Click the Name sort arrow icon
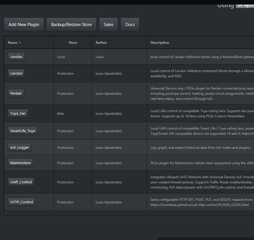Viewport: 254px width, 240px height. [20, 43]
